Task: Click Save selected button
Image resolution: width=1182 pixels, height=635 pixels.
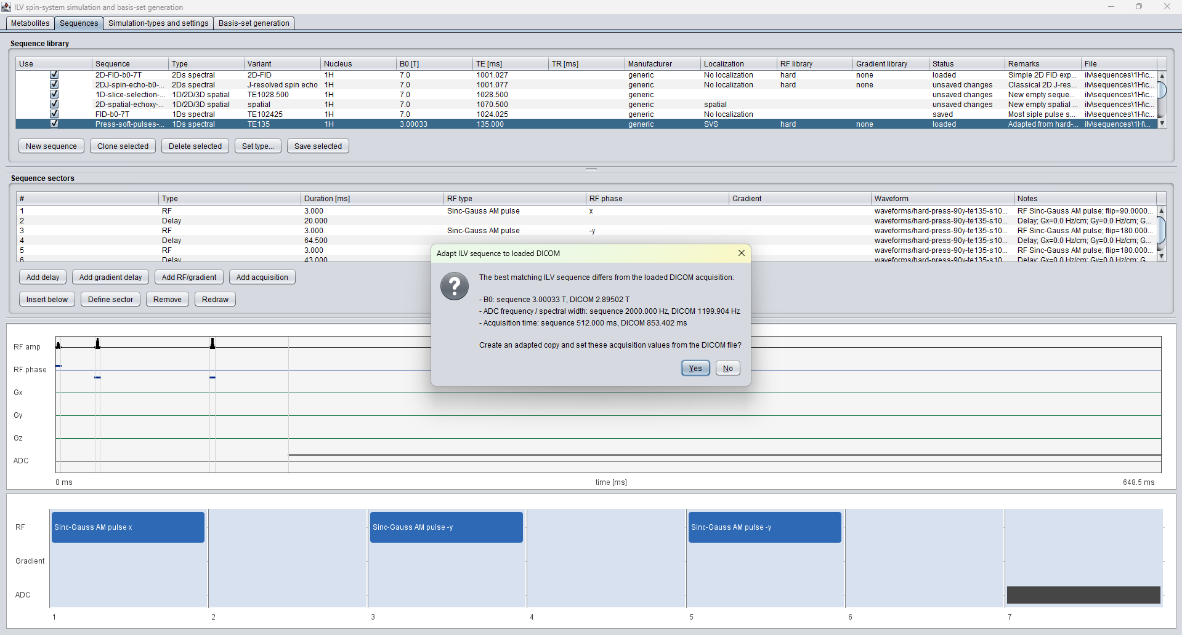Action: pyautogui.click(x=318, y=146)
